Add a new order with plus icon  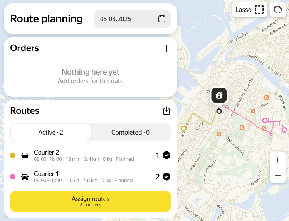click(x=166, y=48)
